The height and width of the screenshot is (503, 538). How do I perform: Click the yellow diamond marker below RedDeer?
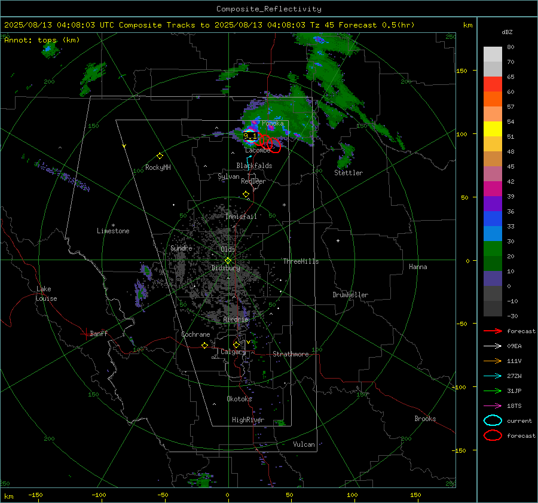point(246,194)
